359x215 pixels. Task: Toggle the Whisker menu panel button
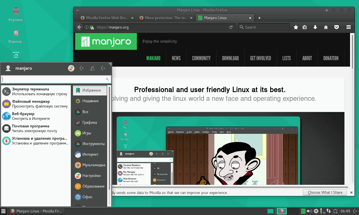(x=3, y=211)
